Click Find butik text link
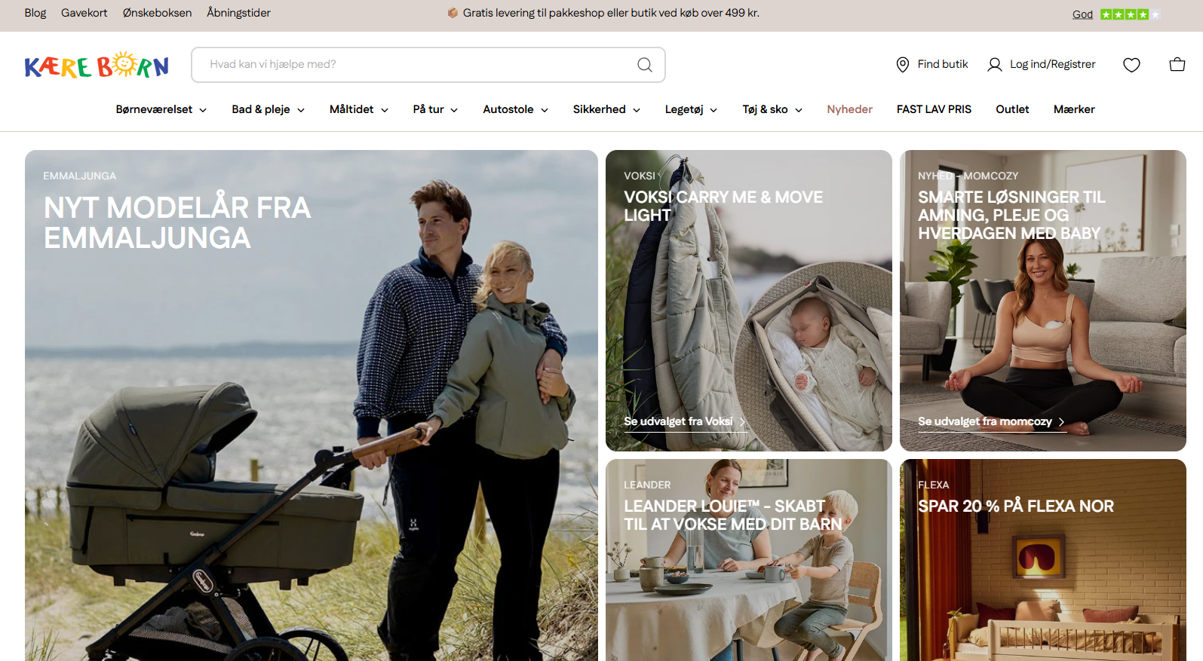The width and height of the screenshot is (1203, 661). tap(943, 64)
